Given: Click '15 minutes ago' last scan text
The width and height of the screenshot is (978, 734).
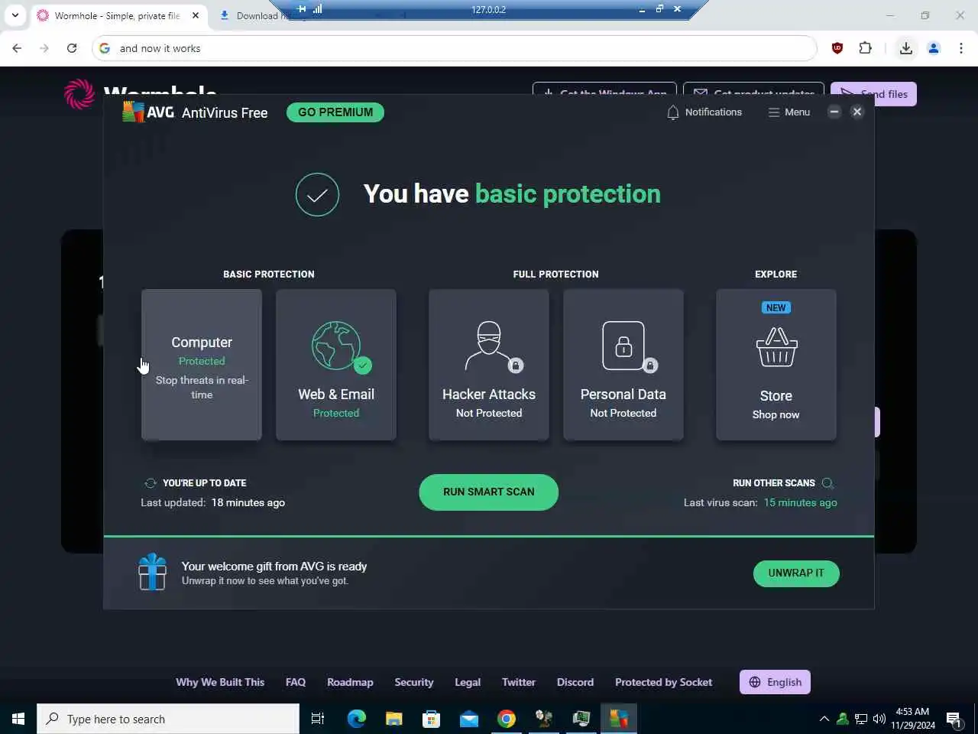Looking at the screenshot, I should tap(800, 502).
